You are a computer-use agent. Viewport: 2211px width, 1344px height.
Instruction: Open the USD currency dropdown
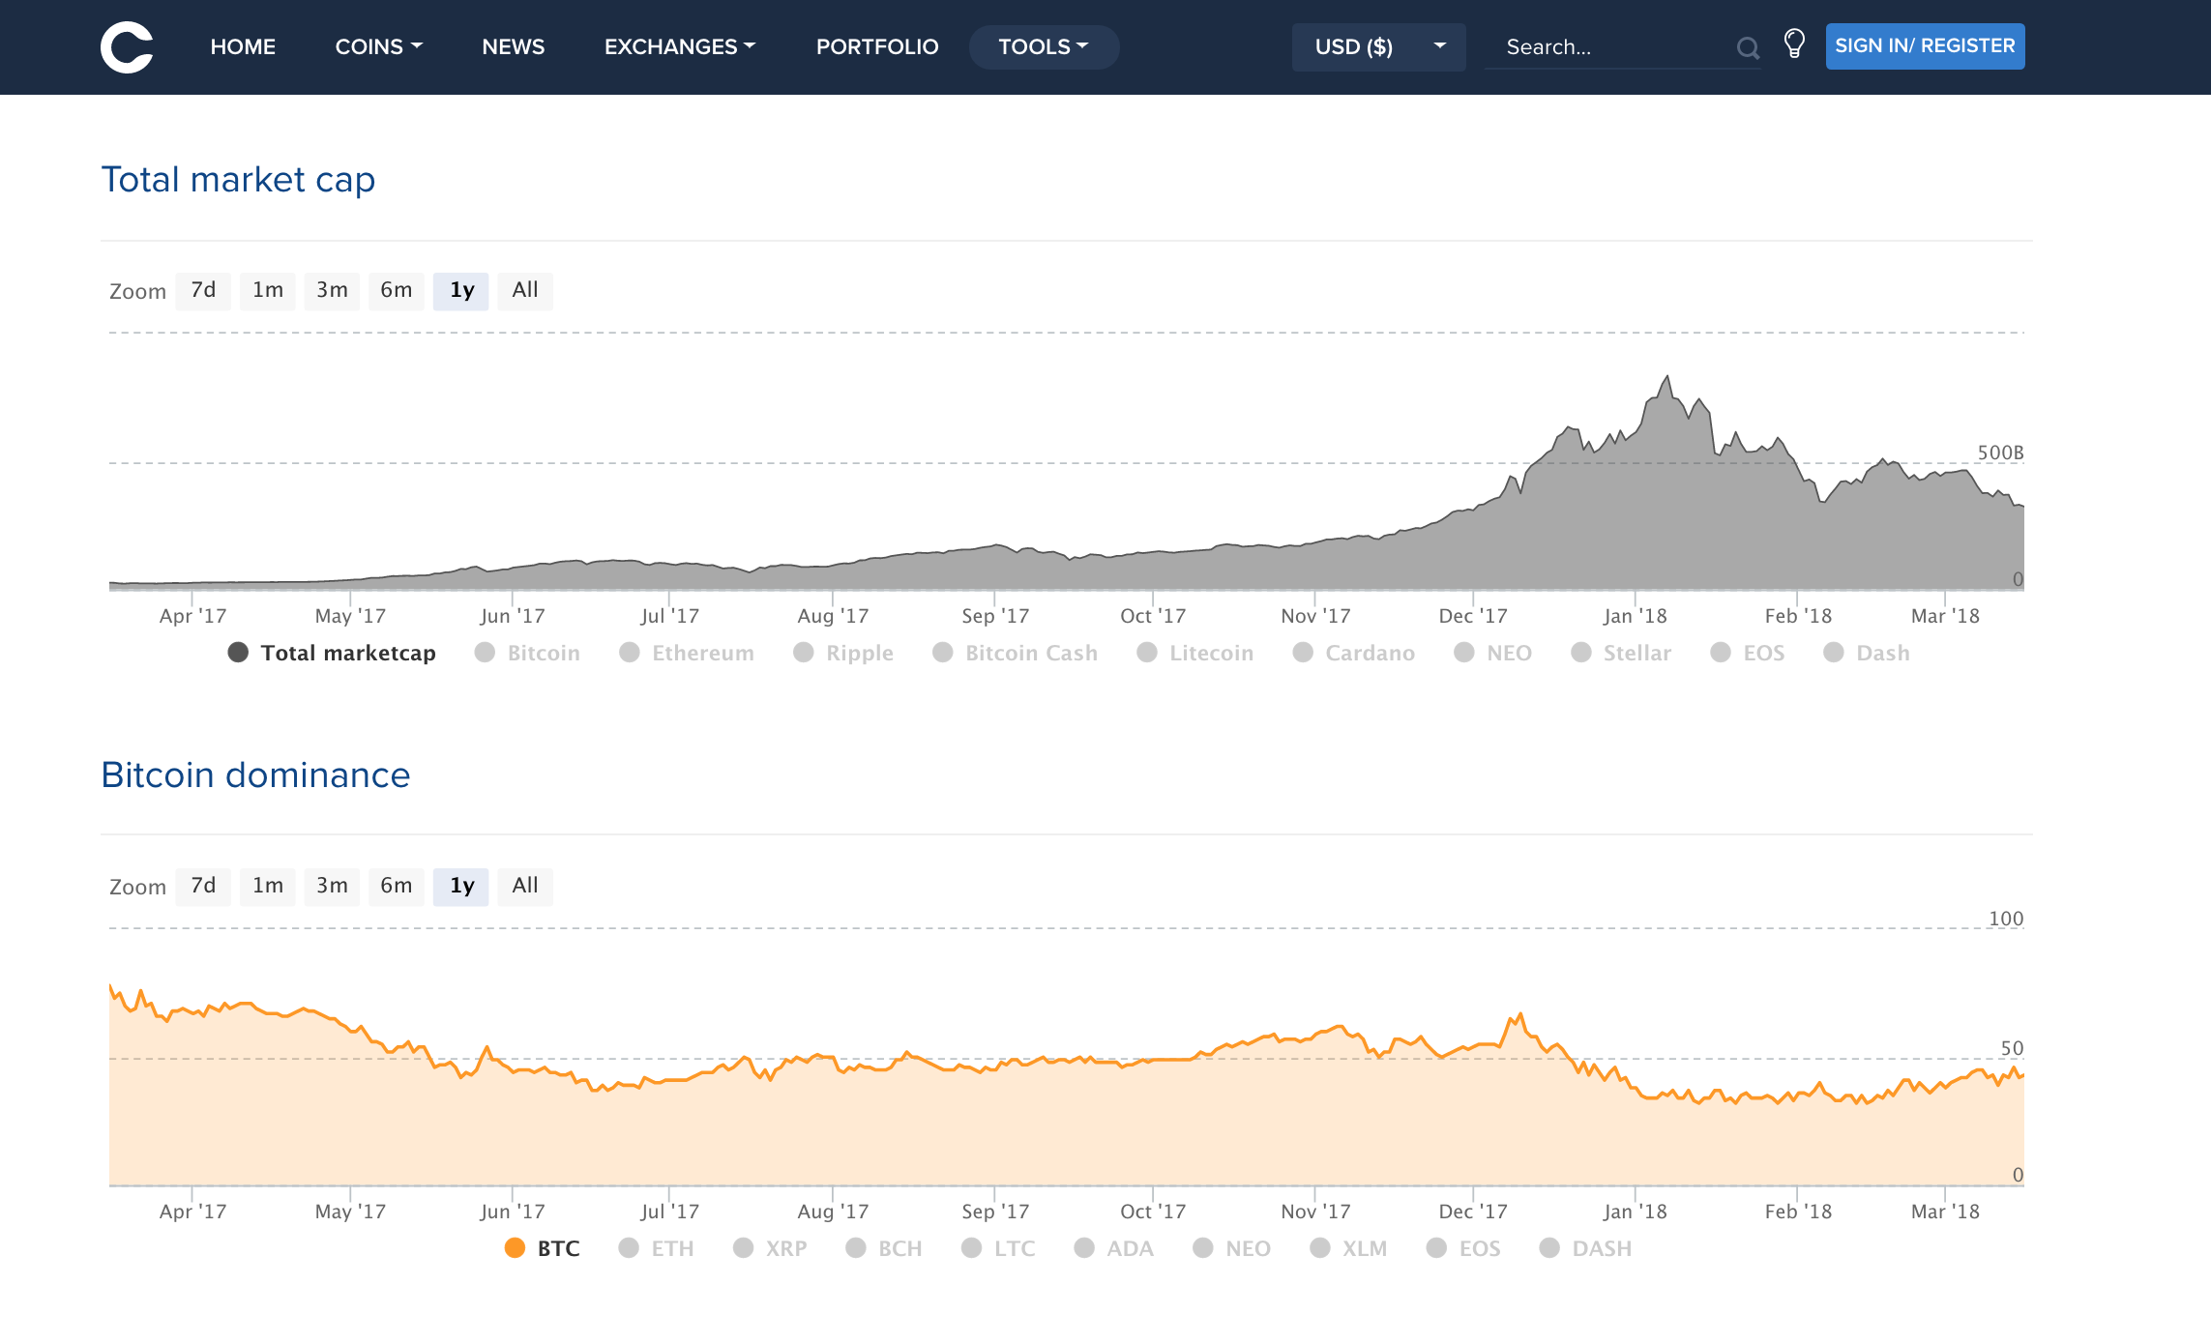click(x=1377, y=46)
